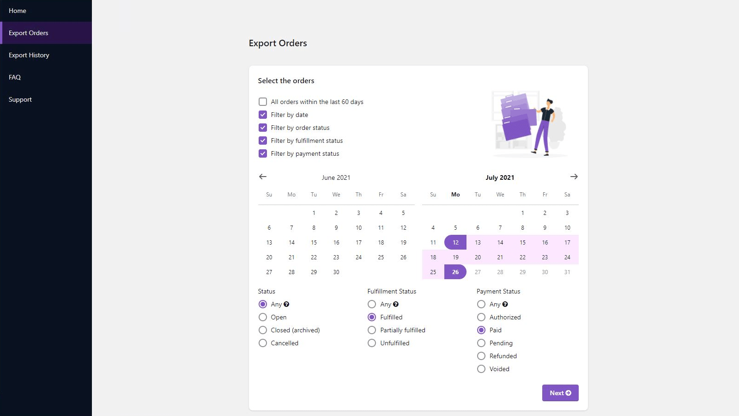This screenshot has height=416, width=739.
Task: Click the order folders illustration
Action: pyautogui.click(x=529, y=124)
